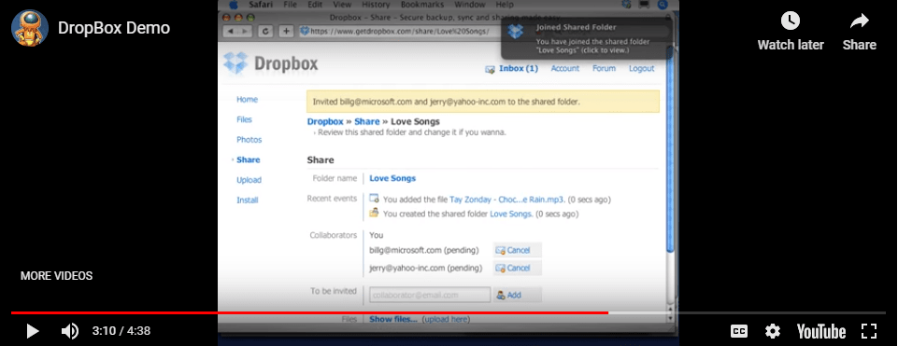Screen dimensions: 898x346
Task: Click the channel avatar next to title
Action: coord(30,28)
